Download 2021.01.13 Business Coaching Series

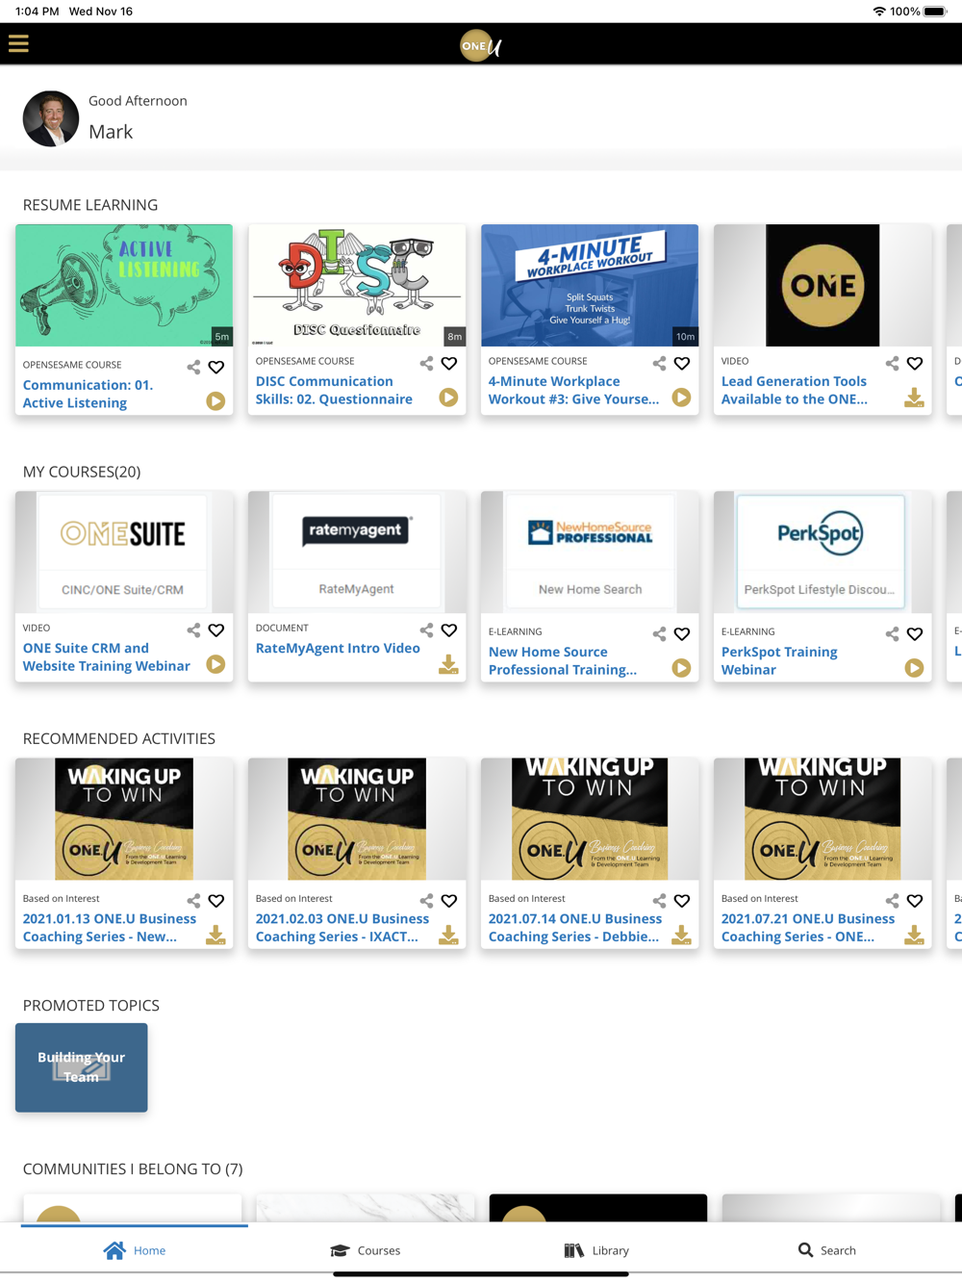215,935
